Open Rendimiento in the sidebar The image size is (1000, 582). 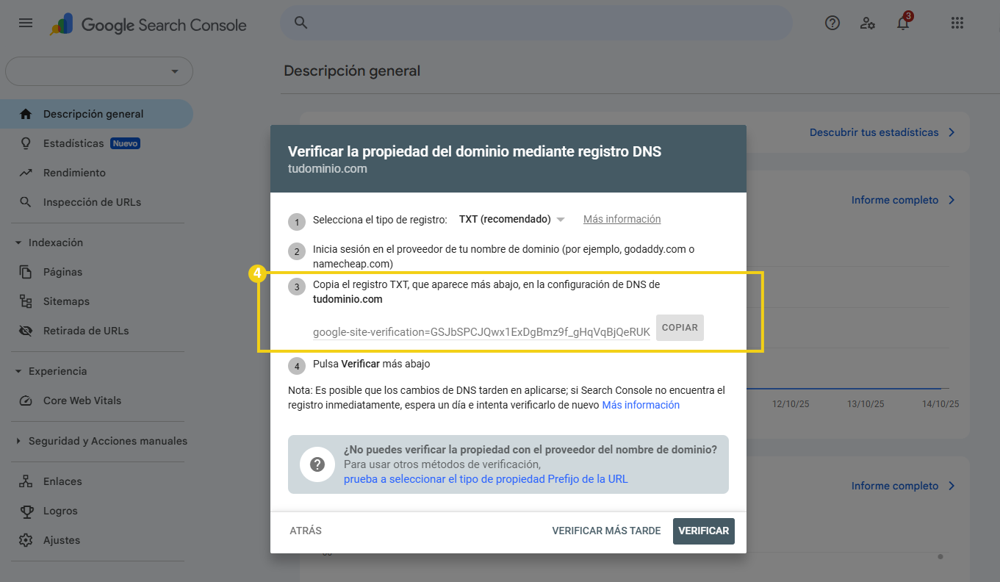tap(73, 172)
